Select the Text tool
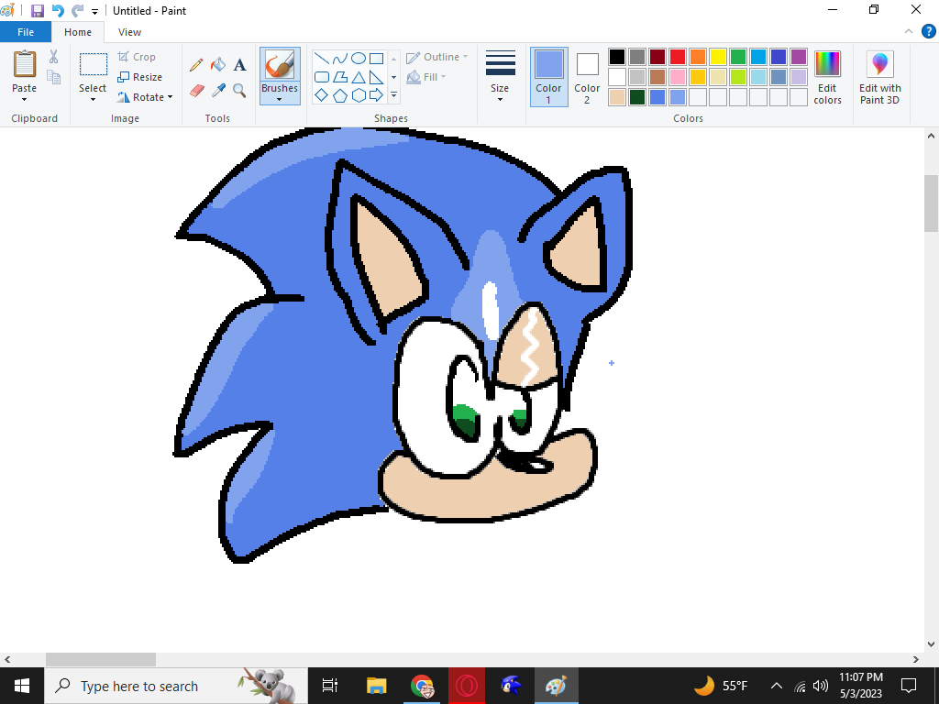This screenshot has height=704, width=939. coord(239,65)
